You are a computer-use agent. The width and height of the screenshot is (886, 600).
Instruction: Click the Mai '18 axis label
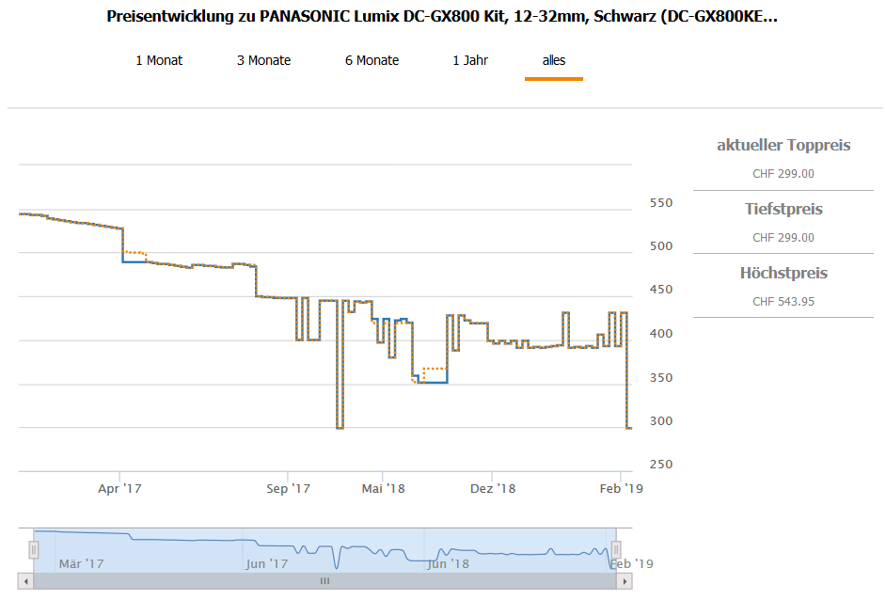[x=383, y=489]
